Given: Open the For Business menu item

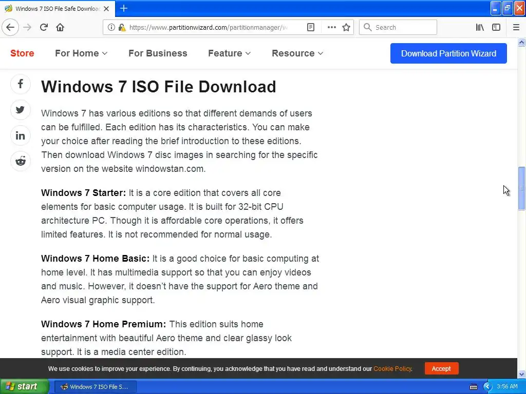Looking at the screenshot, I should tap(158, 53).
